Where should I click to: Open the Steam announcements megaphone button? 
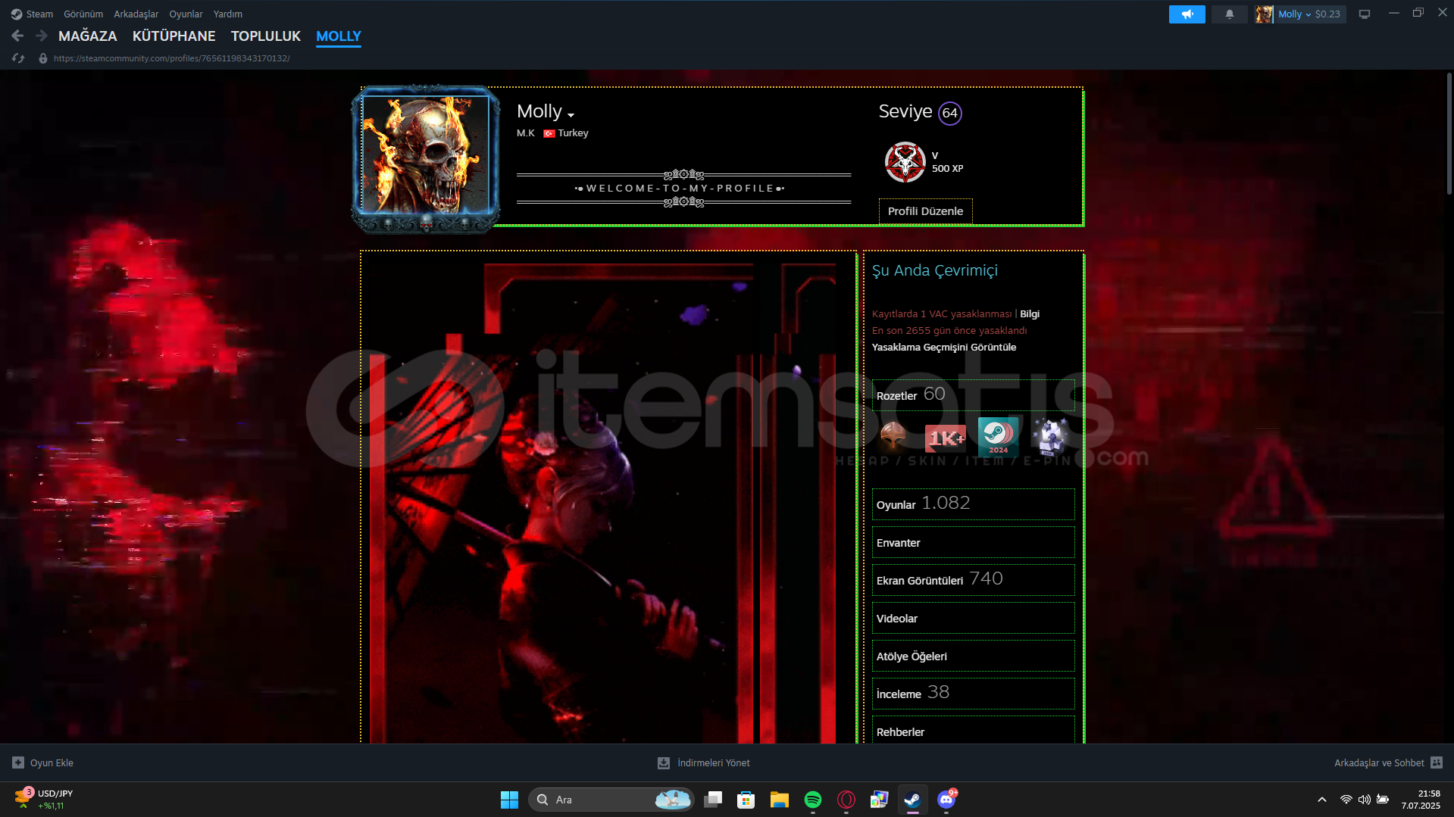(1187, 14)
